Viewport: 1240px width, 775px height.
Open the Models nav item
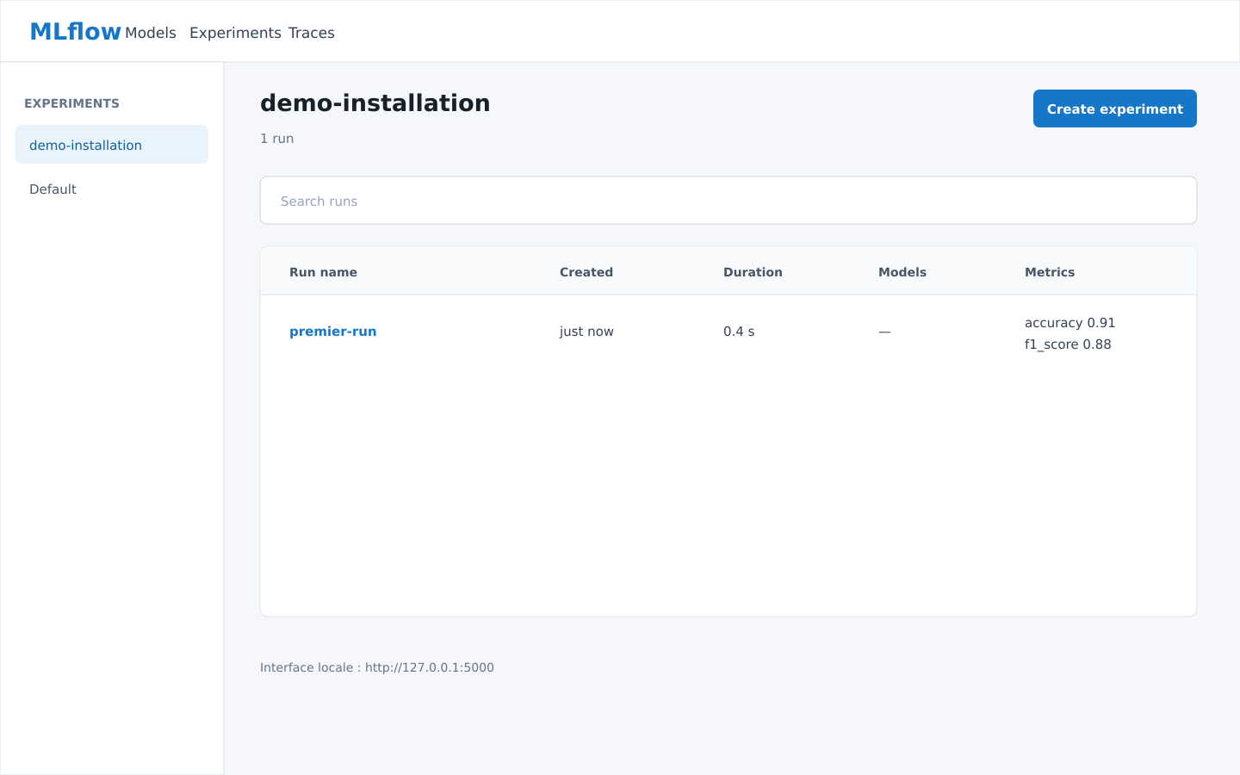151,33
